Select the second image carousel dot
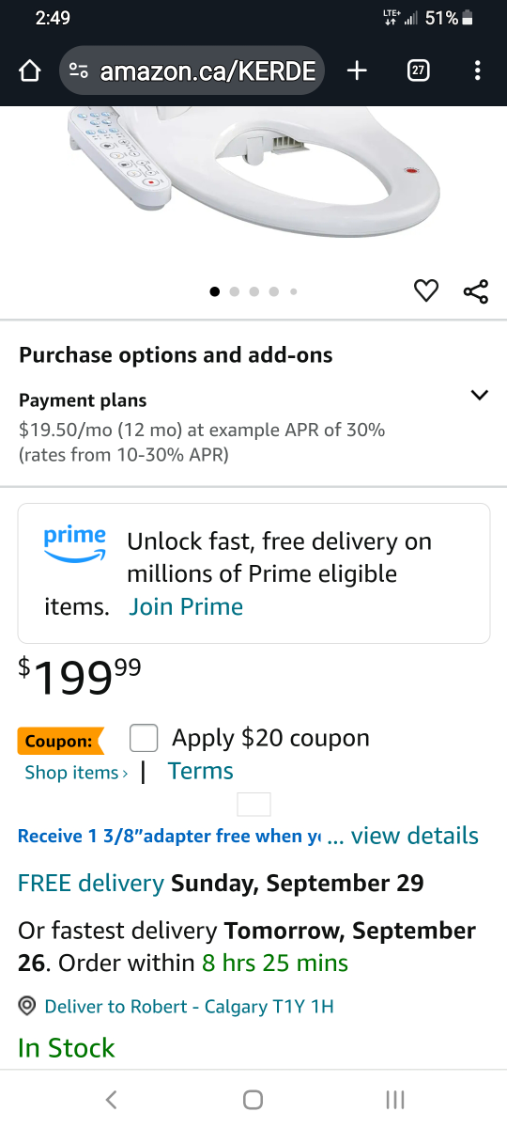 tap(235, 291)
